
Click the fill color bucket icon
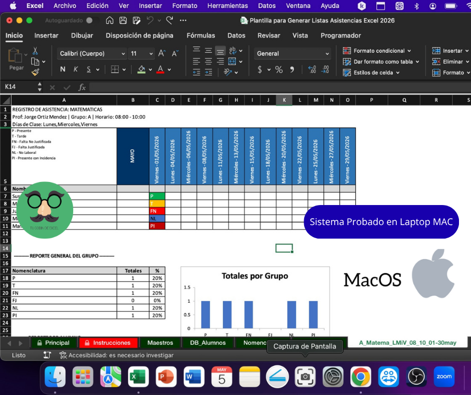coord(141,70)
